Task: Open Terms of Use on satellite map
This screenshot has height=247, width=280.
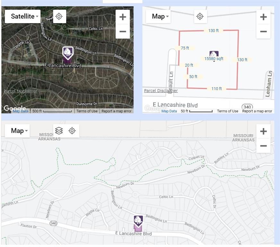Action: [x=87, y=111]
